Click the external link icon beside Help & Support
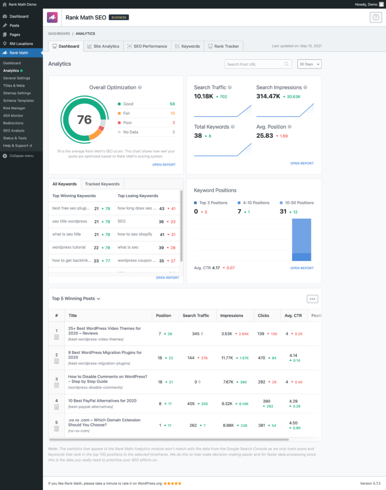386x490 pixels. pos(31,145)
